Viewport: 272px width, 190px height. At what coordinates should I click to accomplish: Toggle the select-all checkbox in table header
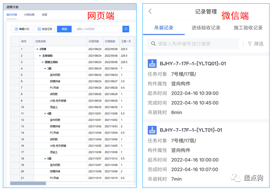pos(13,41)
